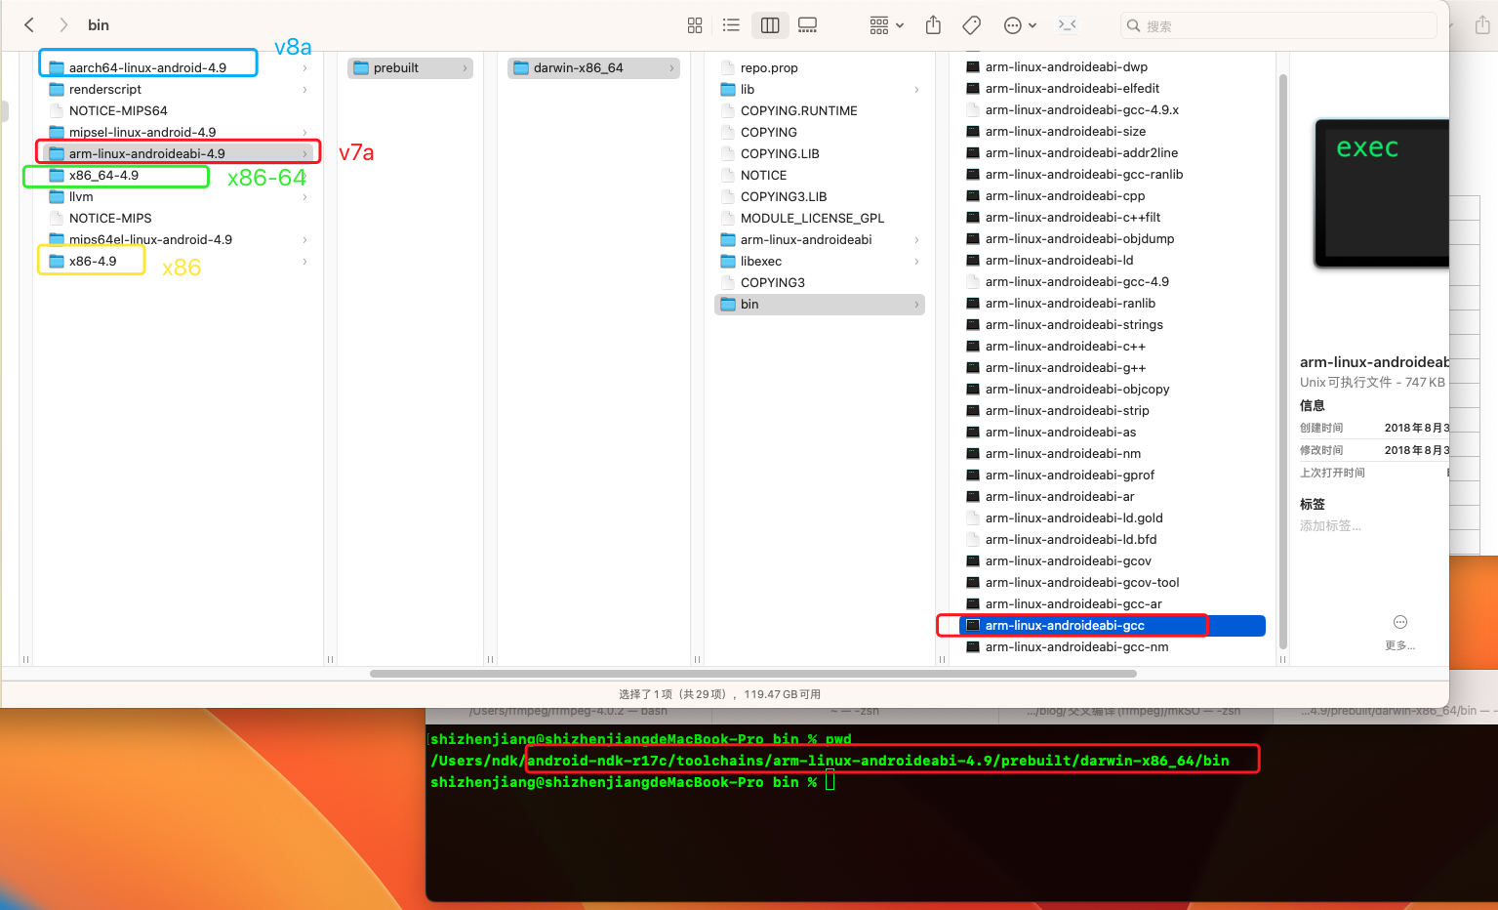This screenshot has height=910, width=1498.
Task: Expand the mipsel-linux-android-4.9 chevron
Action: tap(304, 133)
